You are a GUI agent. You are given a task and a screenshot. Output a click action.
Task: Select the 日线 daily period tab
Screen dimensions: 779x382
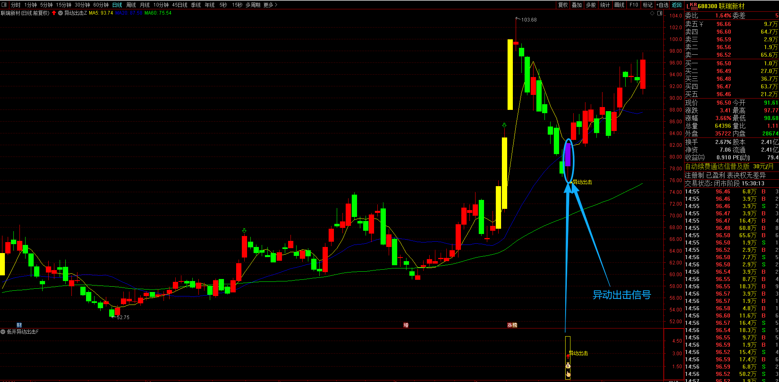[x=117, y=5]
